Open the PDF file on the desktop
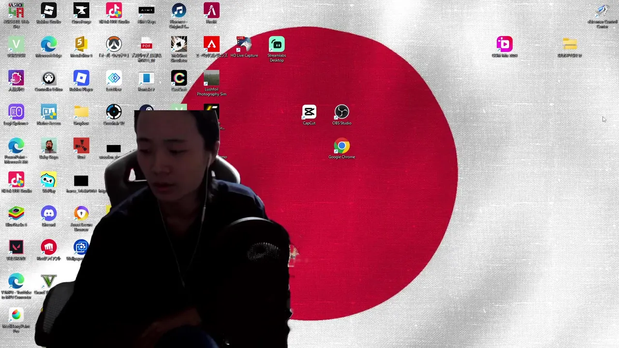 point(147,49)
